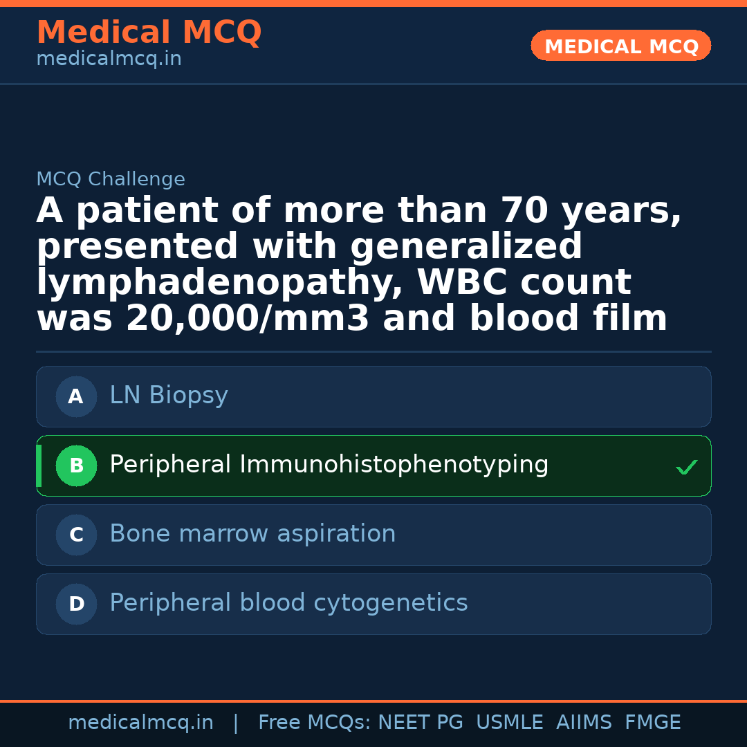This screenshot has height=747, width=747.
Task: Select the Bone marrow aspiration answer text
Action: pyautogui.click(x=252, y=534)
